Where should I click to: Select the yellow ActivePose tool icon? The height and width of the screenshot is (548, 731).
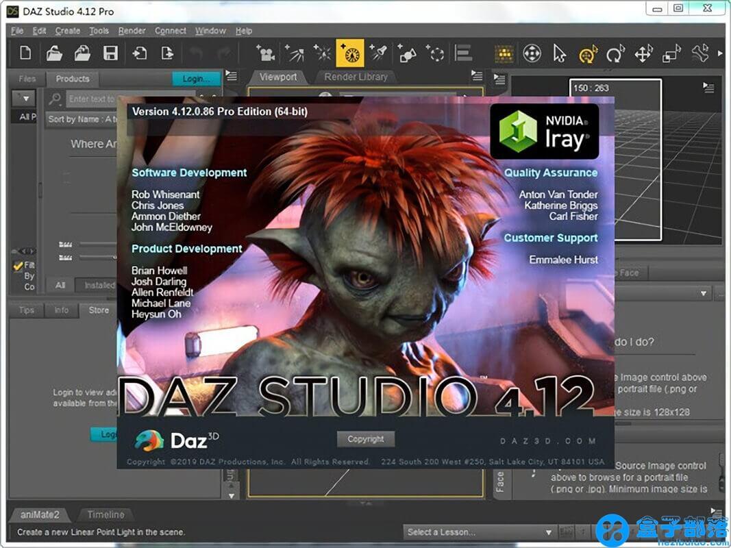588,53
